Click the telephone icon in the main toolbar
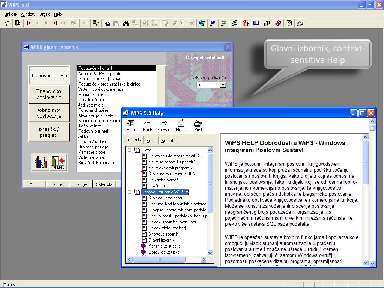This screenshot has width=384, height=288. point(300,23)
